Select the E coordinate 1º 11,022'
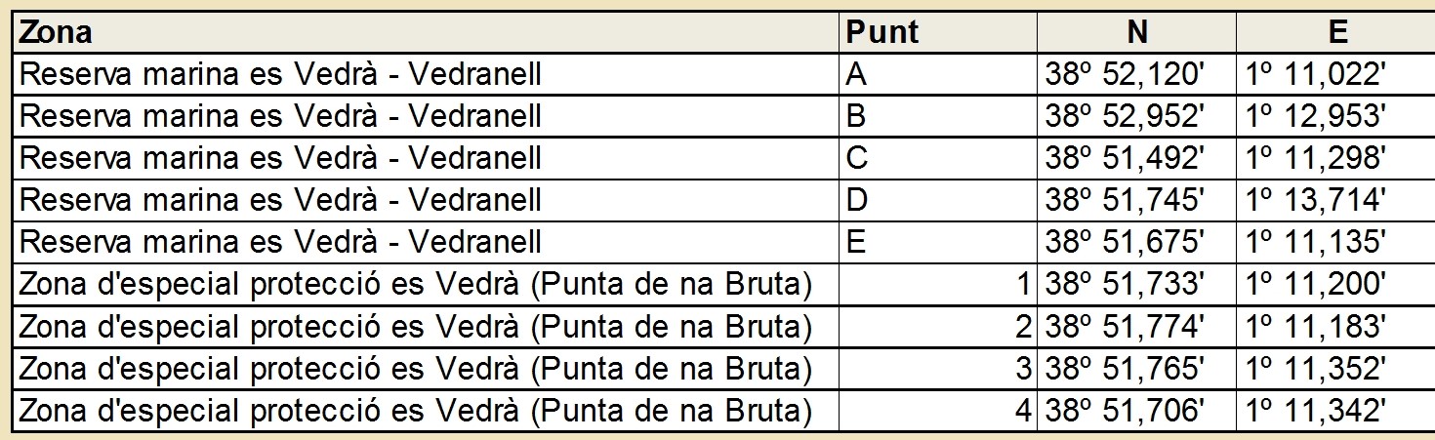Image resolution: width=1435 pixels, height=440 pixels. point(1317,74)
